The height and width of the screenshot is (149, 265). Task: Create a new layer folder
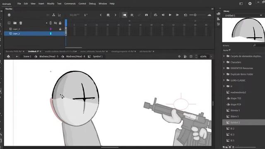[15, 23]
